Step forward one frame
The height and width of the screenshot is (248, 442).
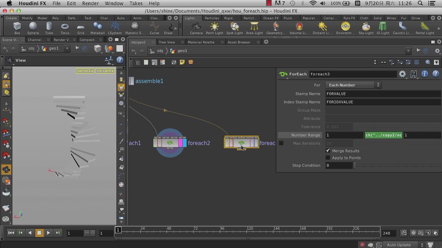coord(58,233)
